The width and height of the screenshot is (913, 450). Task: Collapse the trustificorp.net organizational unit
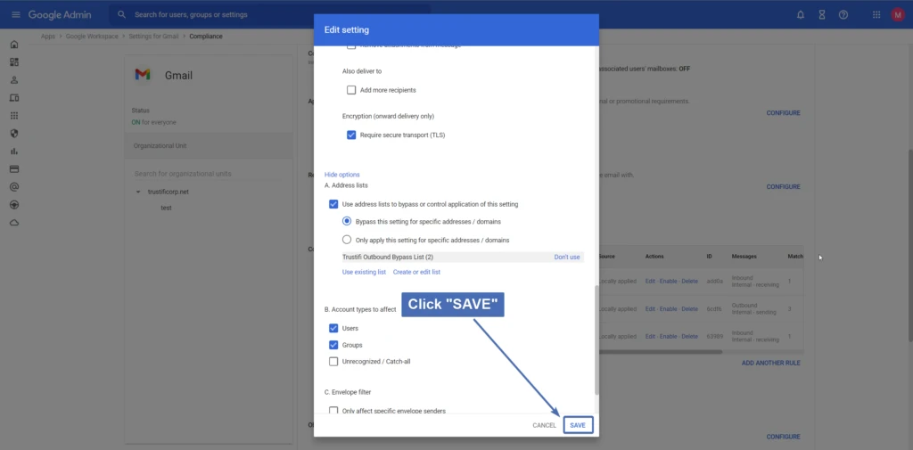138,192
